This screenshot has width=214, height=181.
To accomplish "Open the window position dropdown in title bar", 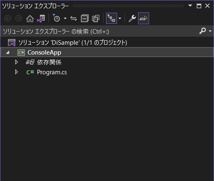I will pyautogui.click(x=190, y=6).
